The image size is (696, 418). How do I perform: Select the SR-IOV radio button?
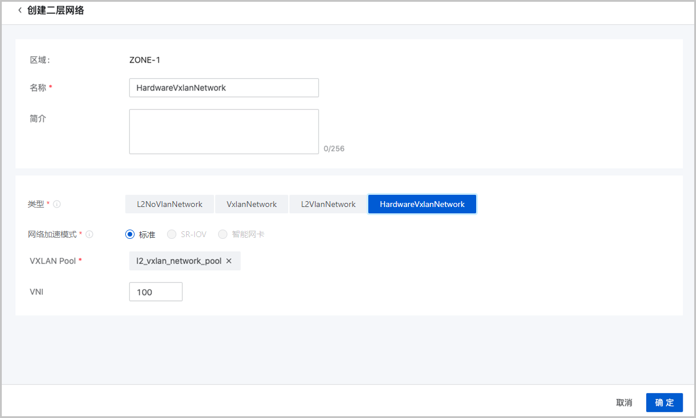pyautogui.click(x=172, y=234)
